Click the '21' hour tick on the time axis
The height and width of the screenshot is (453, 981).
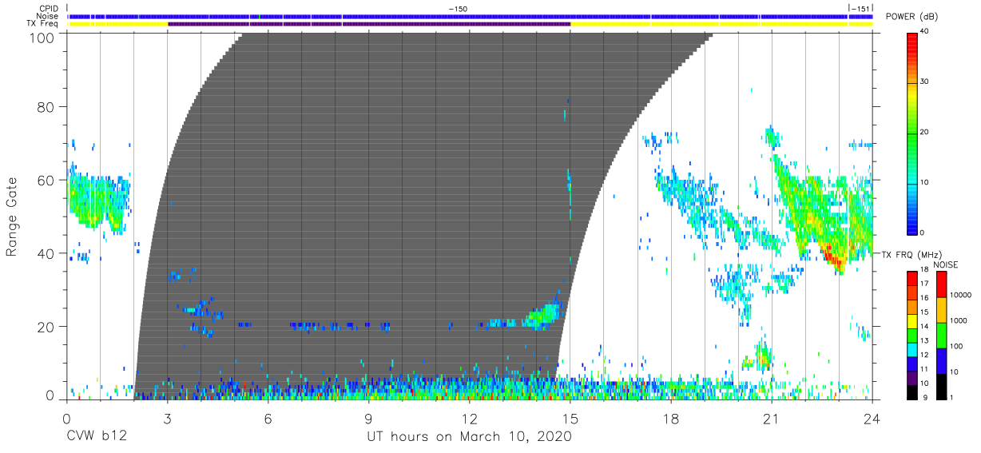[x=771, y=419]
